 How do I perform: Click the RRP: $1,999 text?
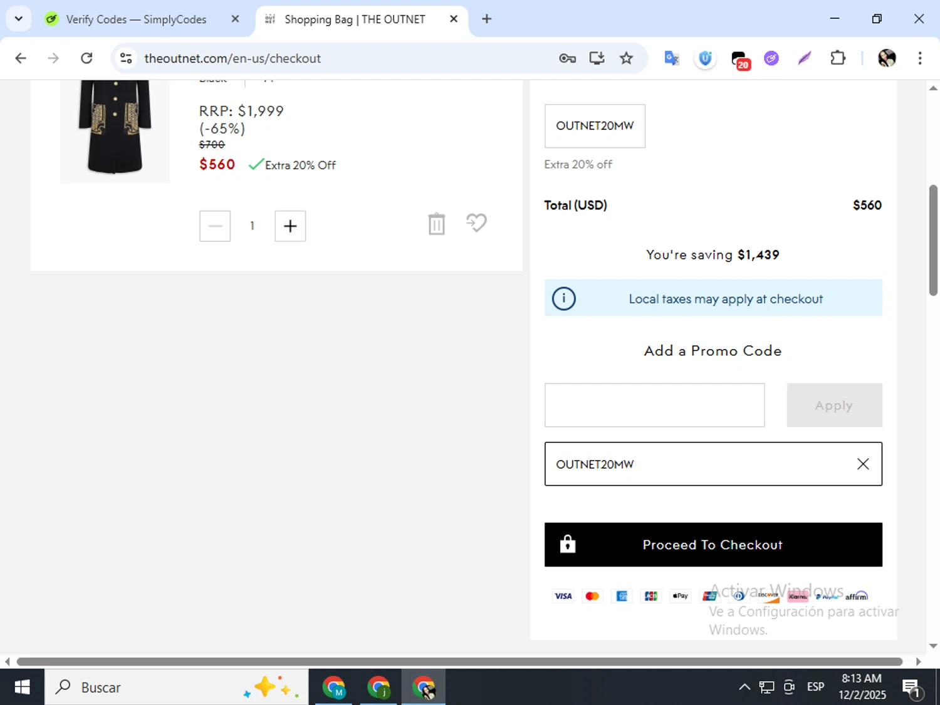point(241,111)
